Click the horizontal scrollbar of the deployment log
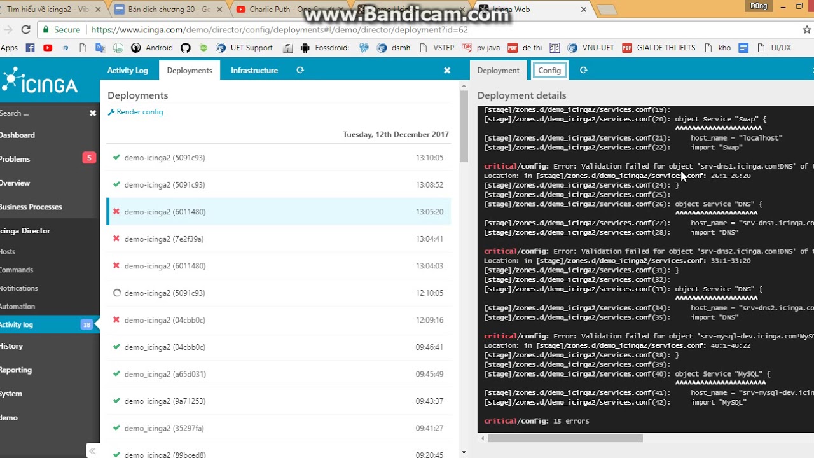Image resolution: width=814 pixels, height=458 pixels. tap(565, 438)
